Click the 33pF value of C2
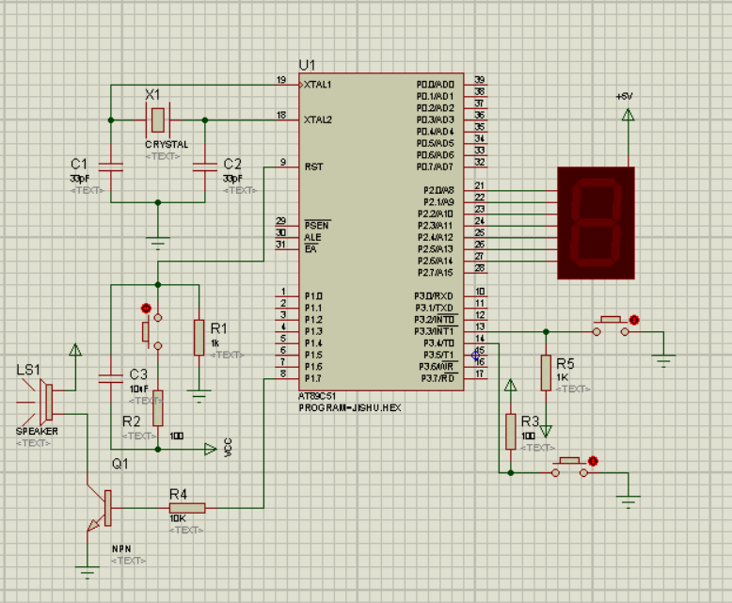Viewport: 732px width, 603px height. point(232,179)
